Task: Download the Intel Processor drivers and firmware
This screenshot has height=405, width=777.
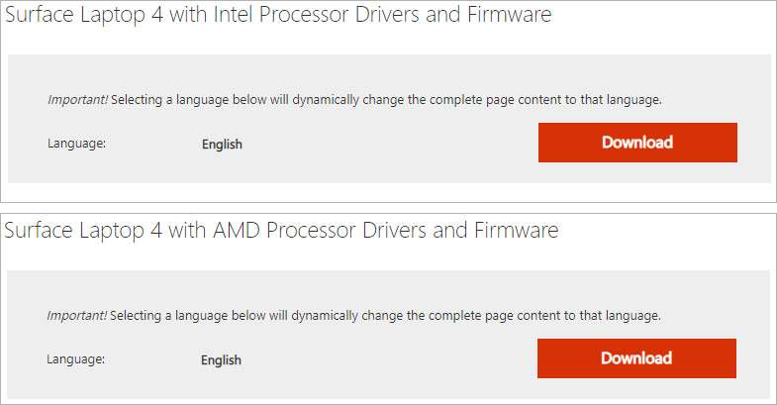Action: pos(637,143)
